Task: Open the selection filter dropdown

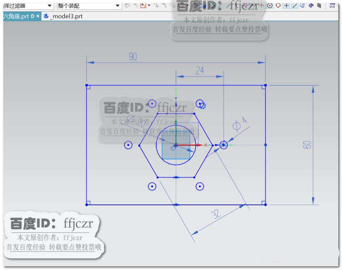Action: [28, 6]
